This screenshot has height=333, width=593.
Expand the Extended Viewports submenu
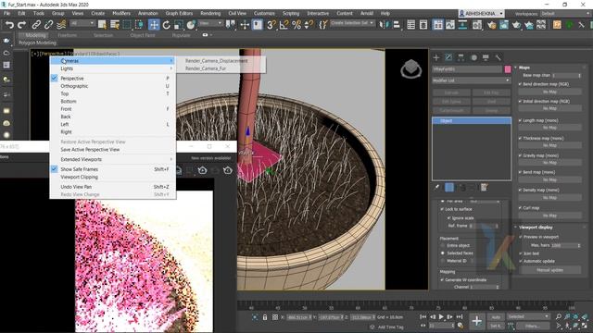point(113,159)
